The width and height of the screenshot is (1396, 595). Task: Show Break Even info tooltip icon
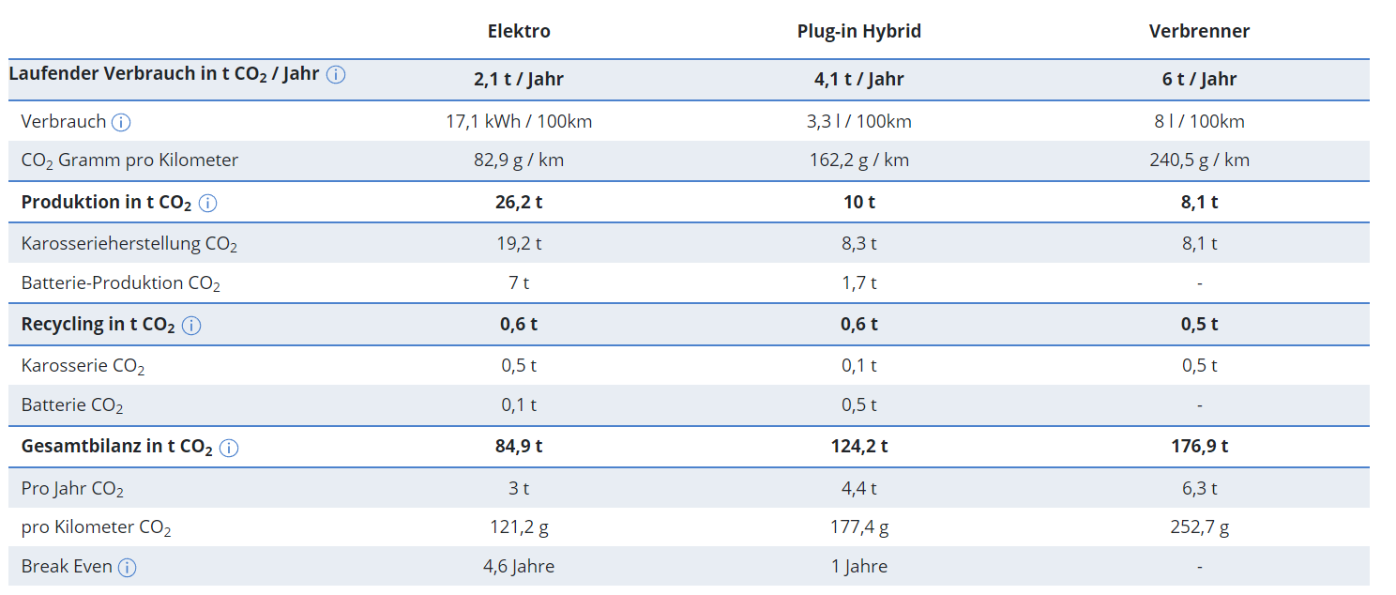coord(127,567)
